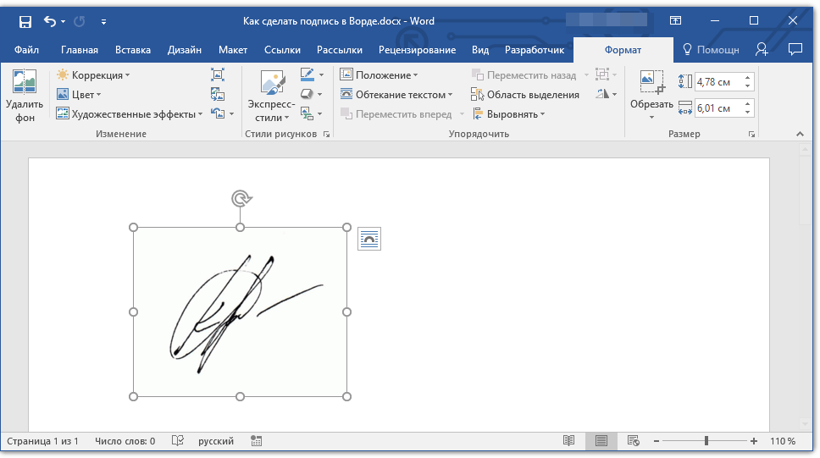Click the Change Picture icon
The height and width of the screenshot is (458, 820).
pyautogui.click(x=218, y=94)
